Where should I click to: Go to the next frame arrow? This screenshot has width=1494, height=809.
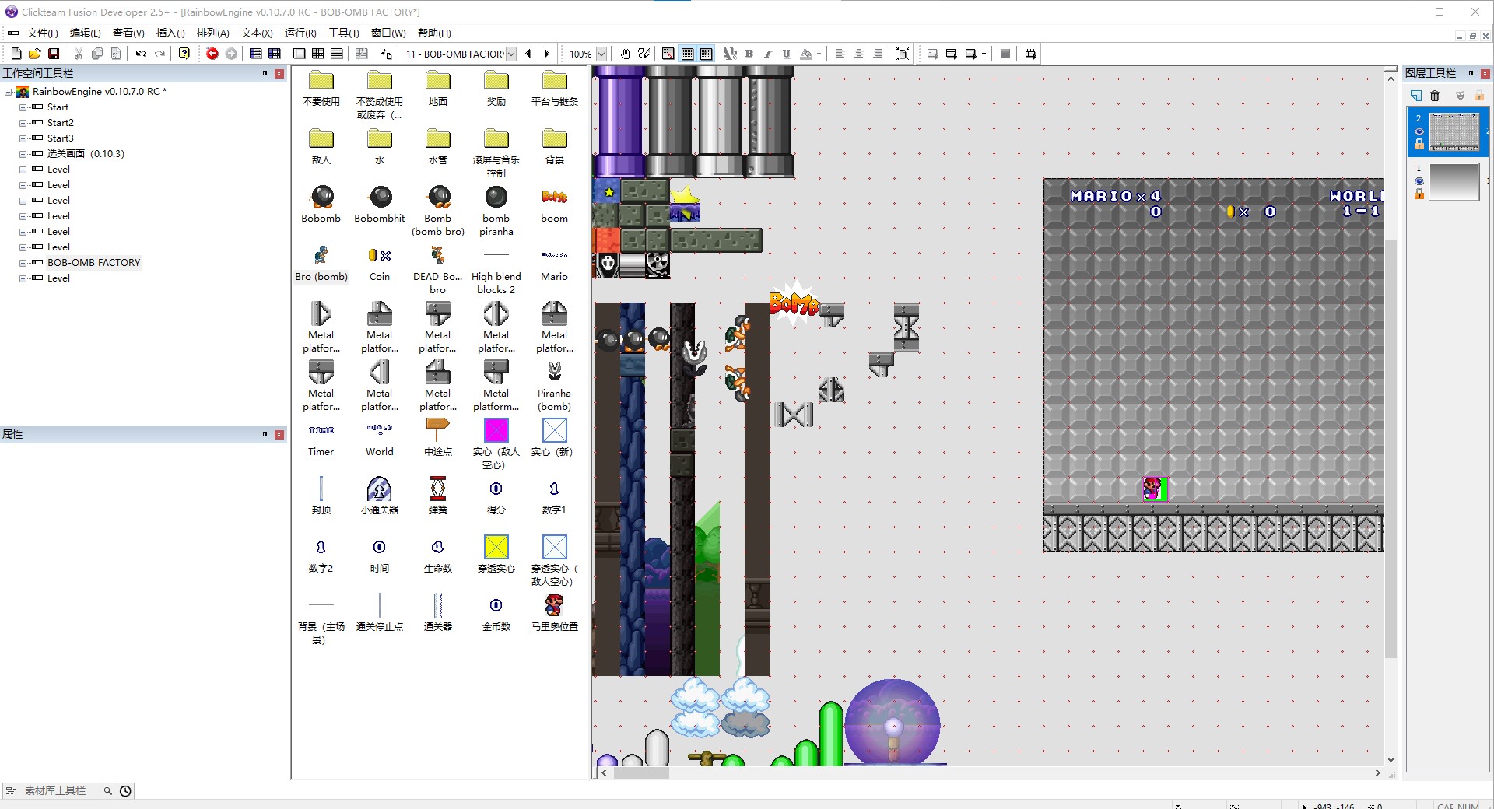[x=547, y=54]
